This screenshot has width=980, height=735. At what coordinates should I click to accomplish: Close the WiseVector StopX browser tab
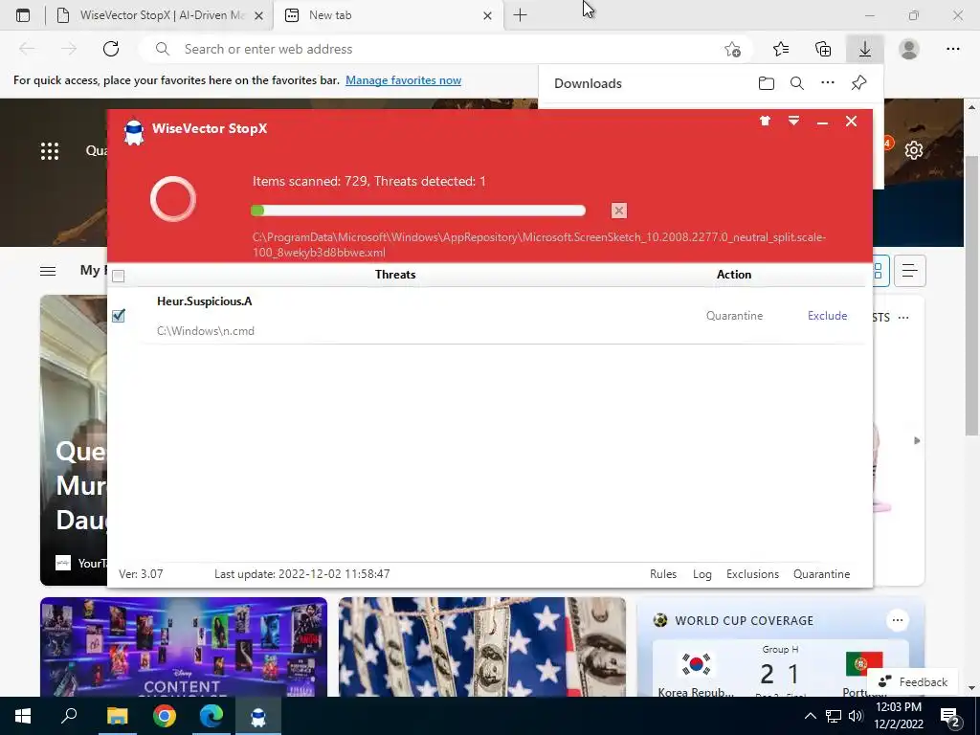tap(258, 15)
